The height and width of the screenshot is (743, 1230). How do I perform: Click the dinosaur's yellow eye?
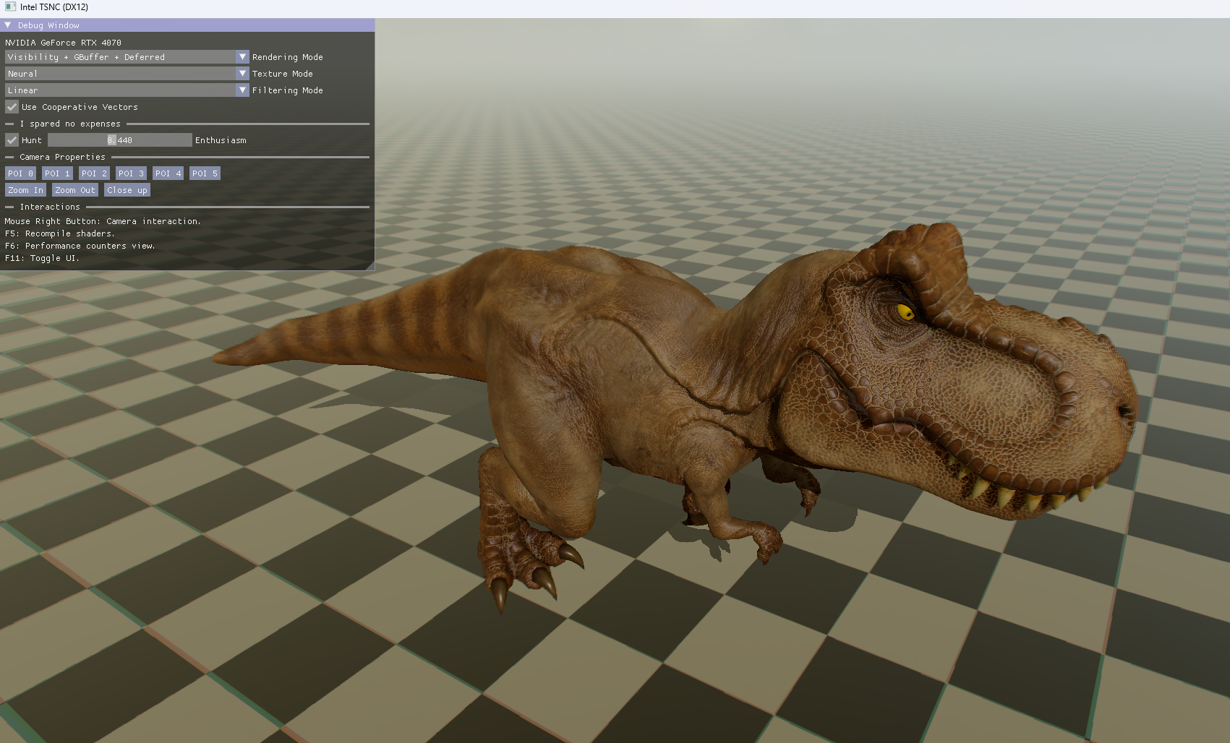point(905,312)
